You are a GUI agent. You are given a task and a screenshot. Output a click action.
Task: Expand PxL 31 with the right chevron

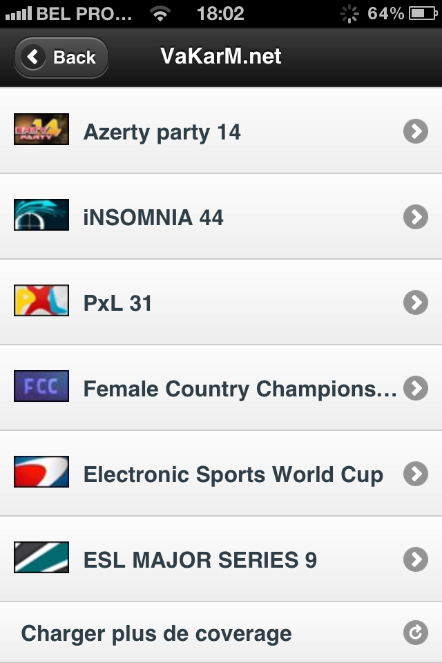tap(416, 302)
